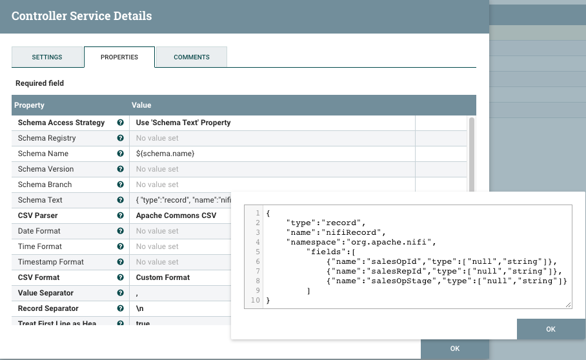
Task: Click the Schema Version help icon
Action: (x=121, y=169)
